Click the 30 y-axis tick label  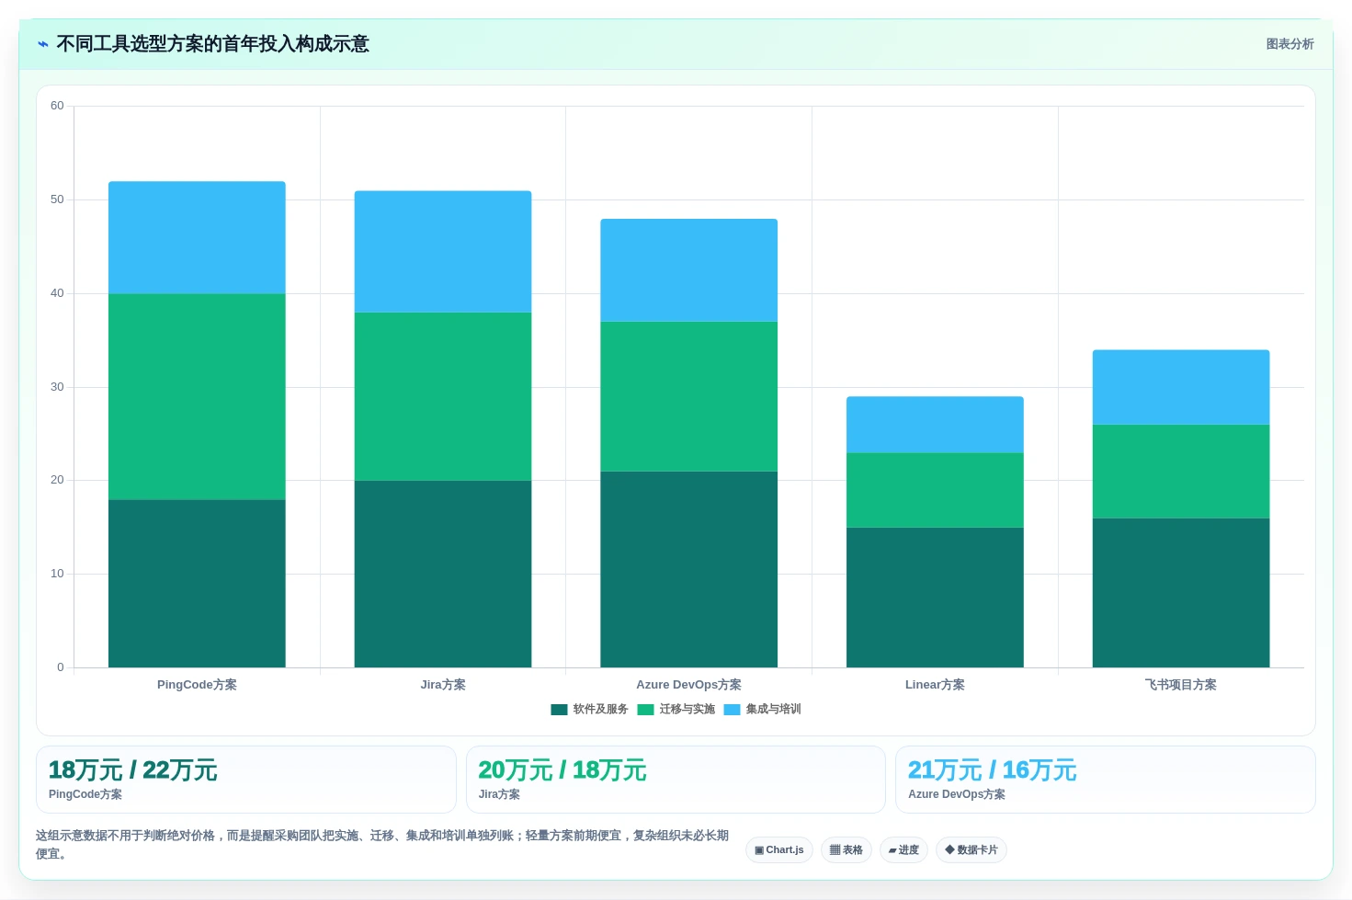pos(57,387)
